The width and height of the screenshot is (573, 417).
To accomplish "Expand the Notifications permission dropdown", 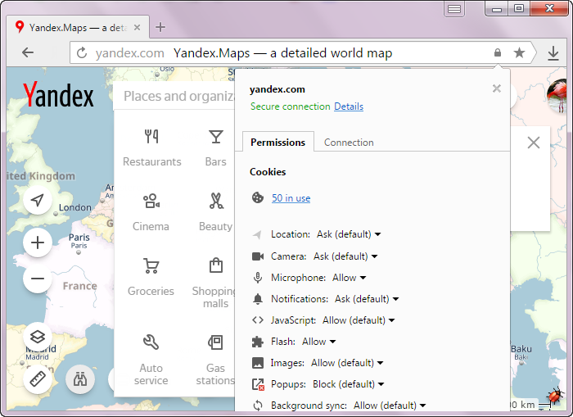I will (367, 299).
